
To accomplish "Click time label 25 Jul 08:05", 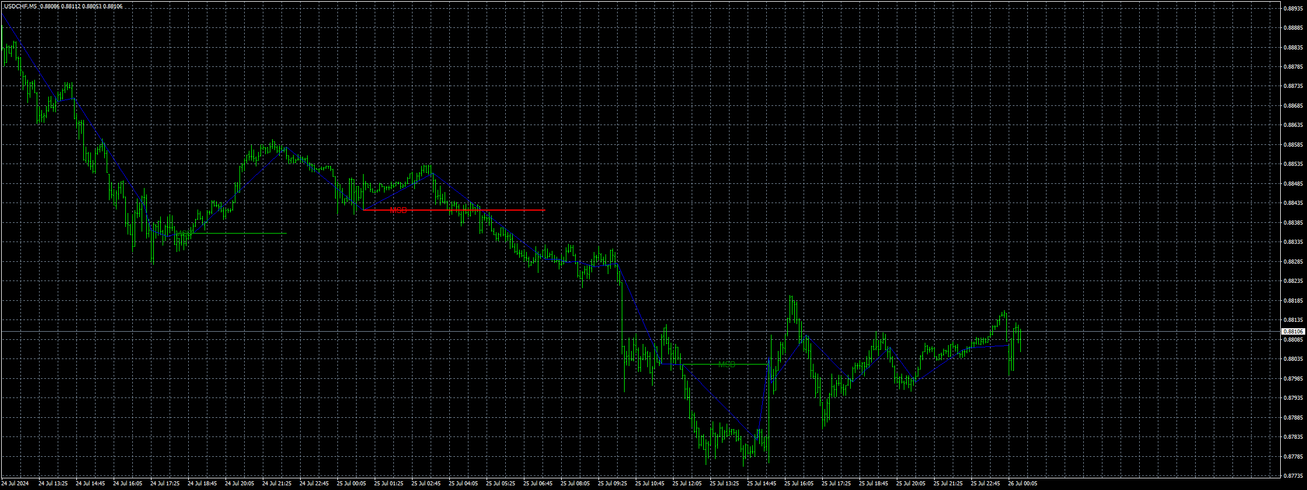I will click(575, 484).
